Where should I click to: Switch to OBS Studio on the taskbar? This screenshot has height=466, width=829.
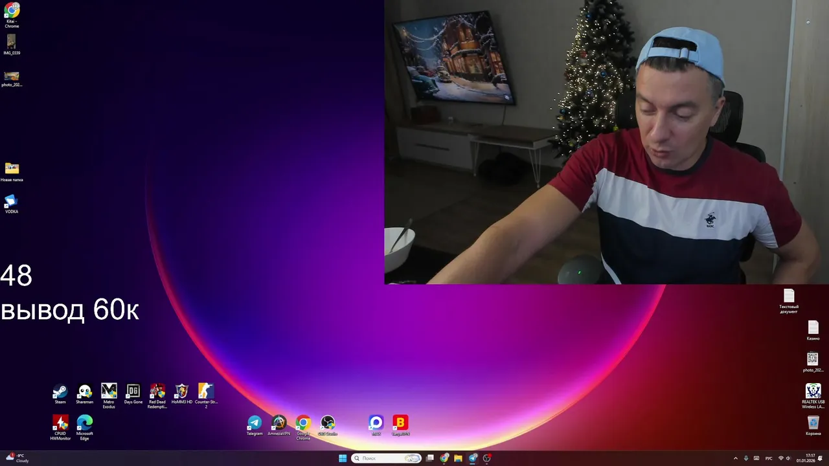click(487, 458)
